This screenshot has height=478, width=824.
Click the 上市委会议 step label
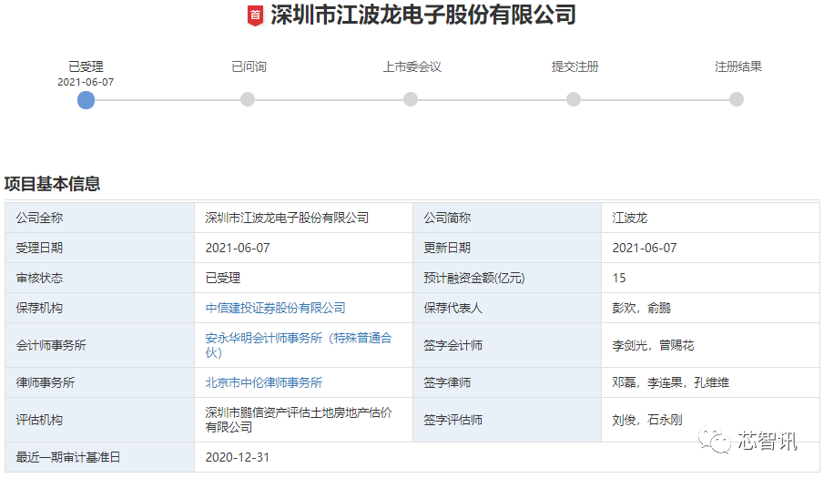412,66
